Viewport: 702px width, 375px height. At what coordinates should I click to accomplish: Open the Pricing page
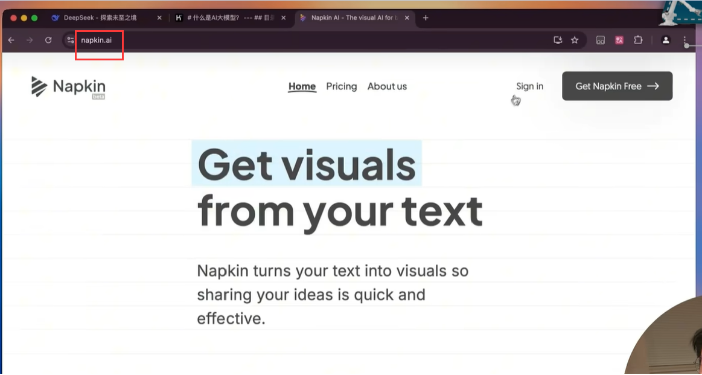click(x=341, y=86)
